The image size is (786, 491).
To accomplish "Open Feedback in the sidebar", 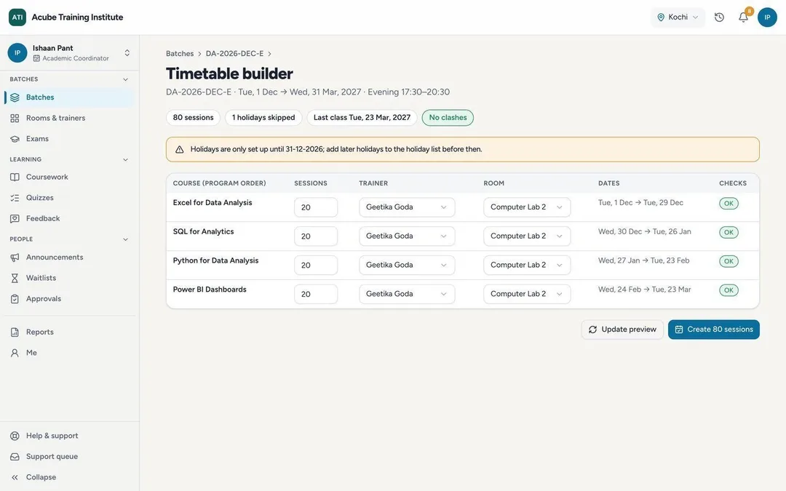I will tap(69, 218).
